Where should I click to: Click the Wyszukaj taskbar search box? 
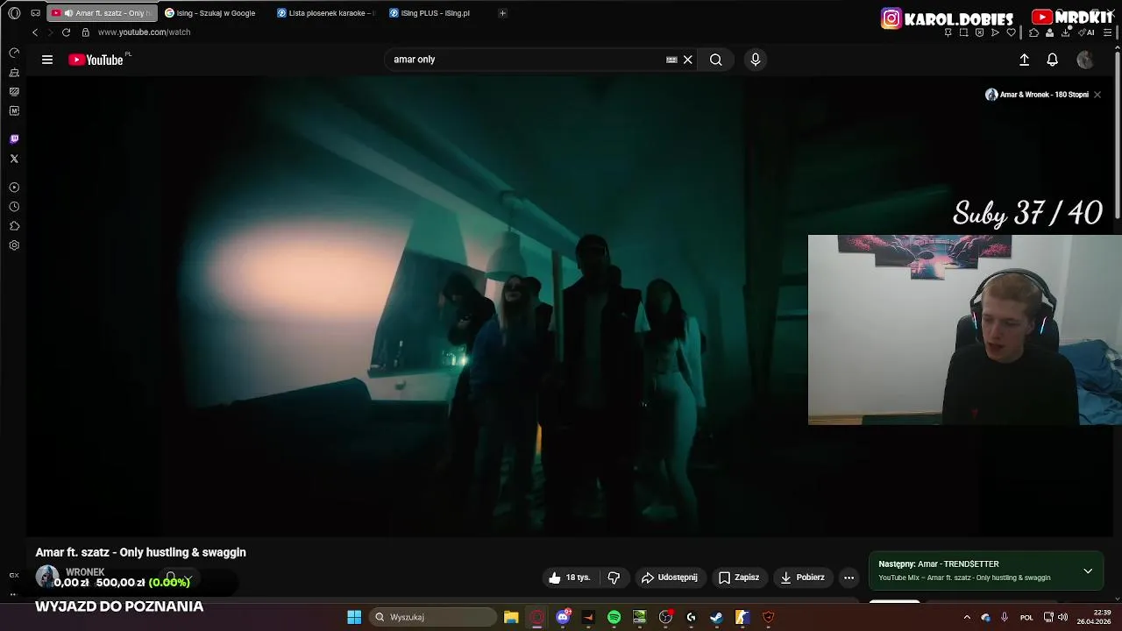point(433,617)
